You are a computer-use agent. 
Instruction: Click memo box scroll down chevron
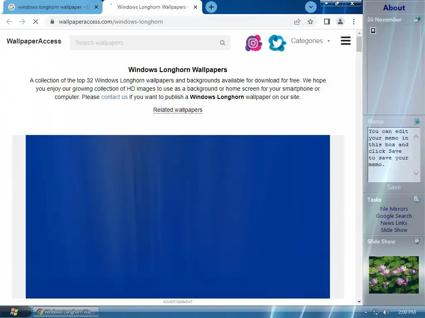416,173
